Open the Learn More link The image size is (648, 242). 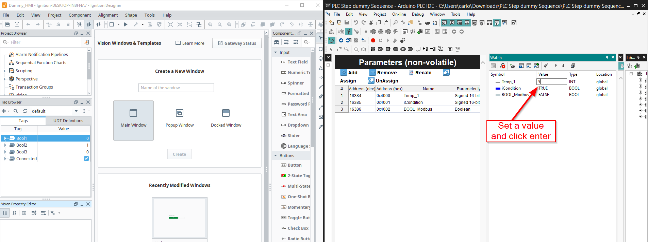[x=190, y=43]
